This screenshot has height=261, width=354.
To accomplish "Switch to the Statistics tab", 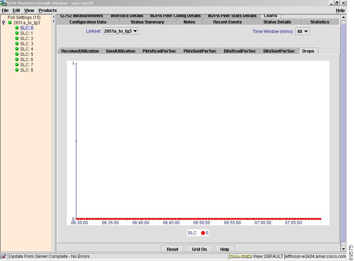I will [x=320, y=22].
